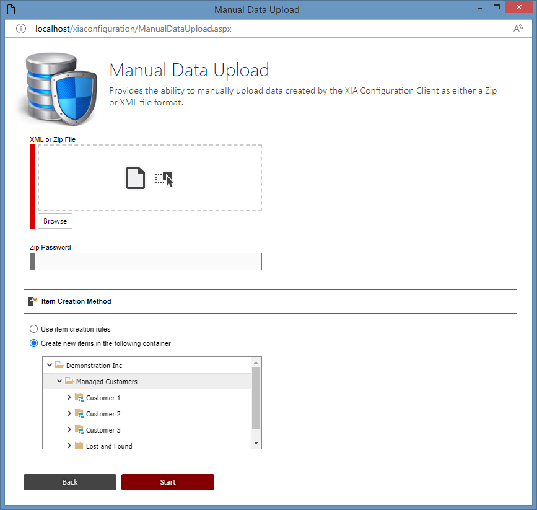Image resolution: width=537 pixels, height=510 pixels.
Task: Click the Back button
Action: (70, 482)
